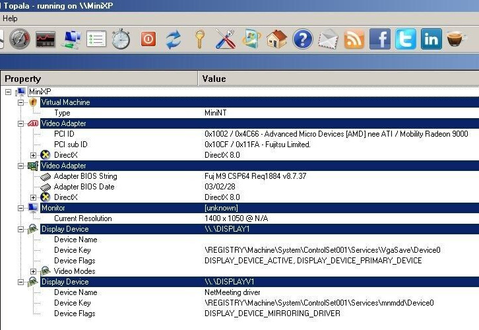
Task: Click the shield icon beside Virtual Machine
Action: tap(33, 102)
